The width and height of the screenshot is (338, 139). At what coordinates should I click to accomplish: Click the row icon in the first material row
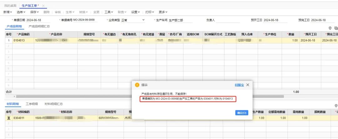coord(8,118)
